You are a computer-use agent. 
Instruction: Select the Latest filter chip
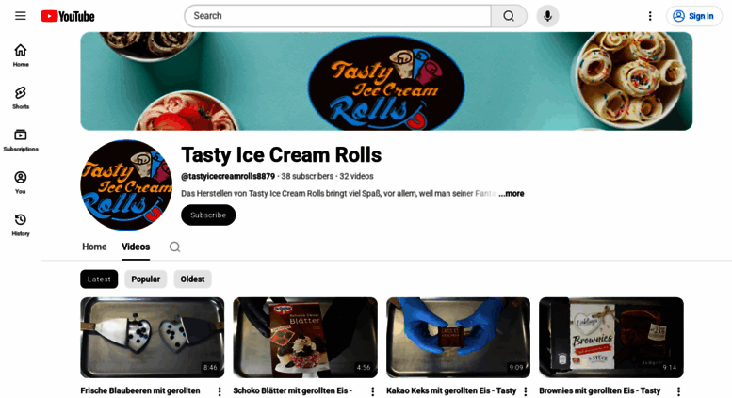click(99, 279)
